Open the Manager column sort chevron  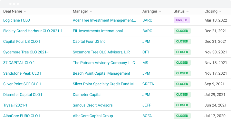click(91, 12)
